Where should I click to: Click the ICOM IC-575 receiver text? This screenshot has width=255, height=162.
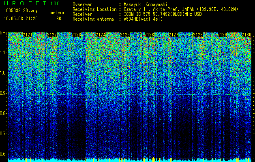point(163,14)
